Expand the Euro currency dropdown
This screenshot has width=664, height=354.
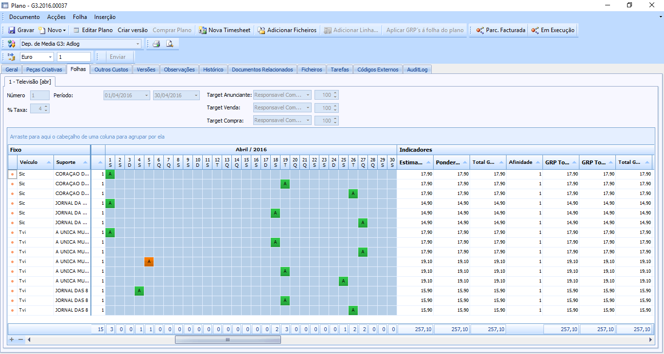point(51,57)
